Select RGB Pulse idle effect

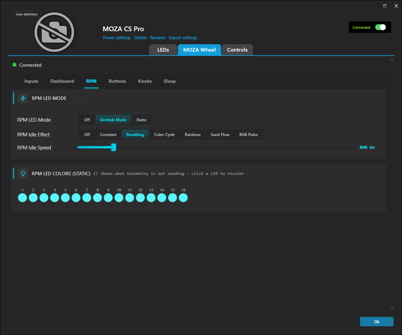(249, 135)
